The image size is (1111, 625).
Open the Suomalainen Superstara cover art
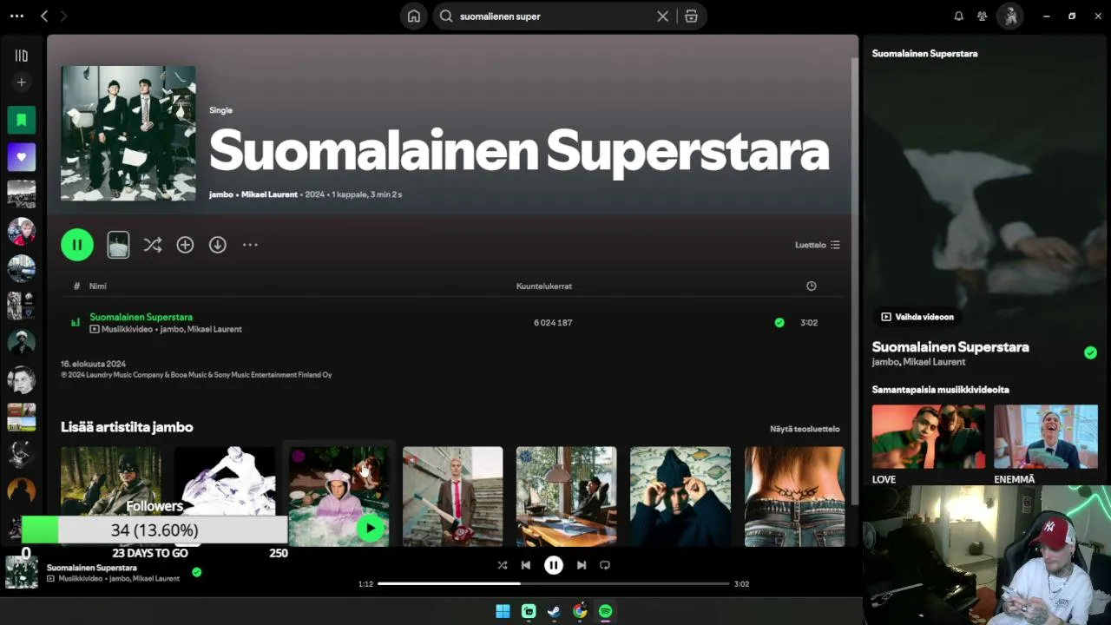(x=128, y=134)
